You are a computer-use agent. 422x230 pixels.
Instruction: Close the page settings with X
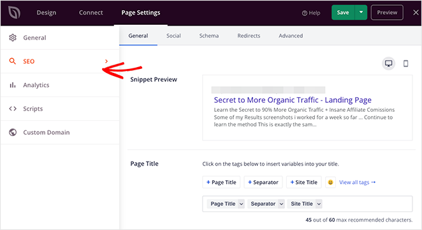point(416,12)
